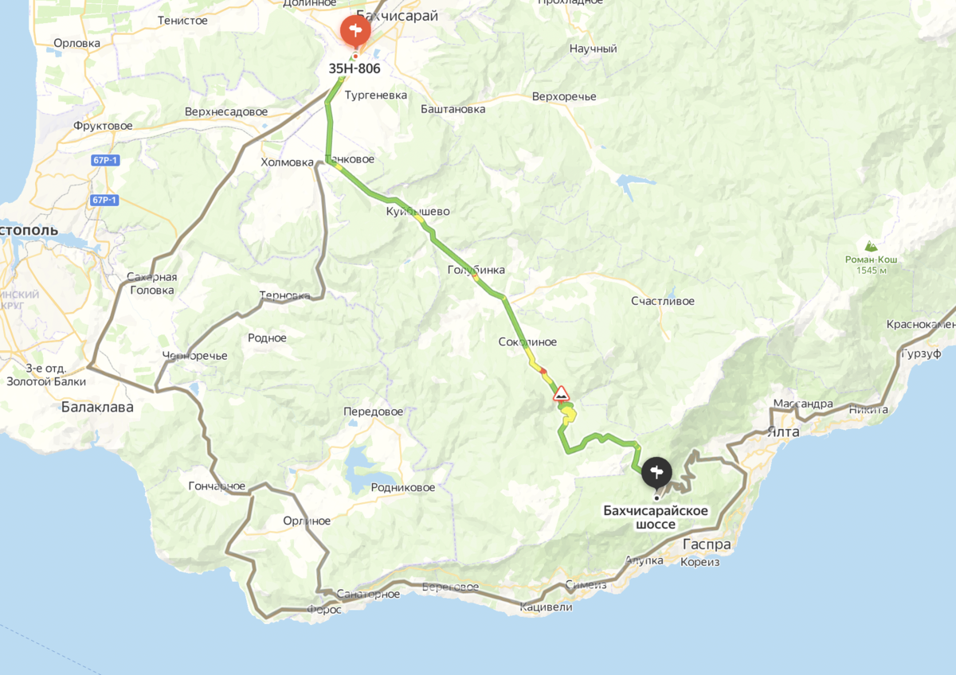Click the Форос label on the coast
This screenshot has width=956, height=675.
pos(324,610)
